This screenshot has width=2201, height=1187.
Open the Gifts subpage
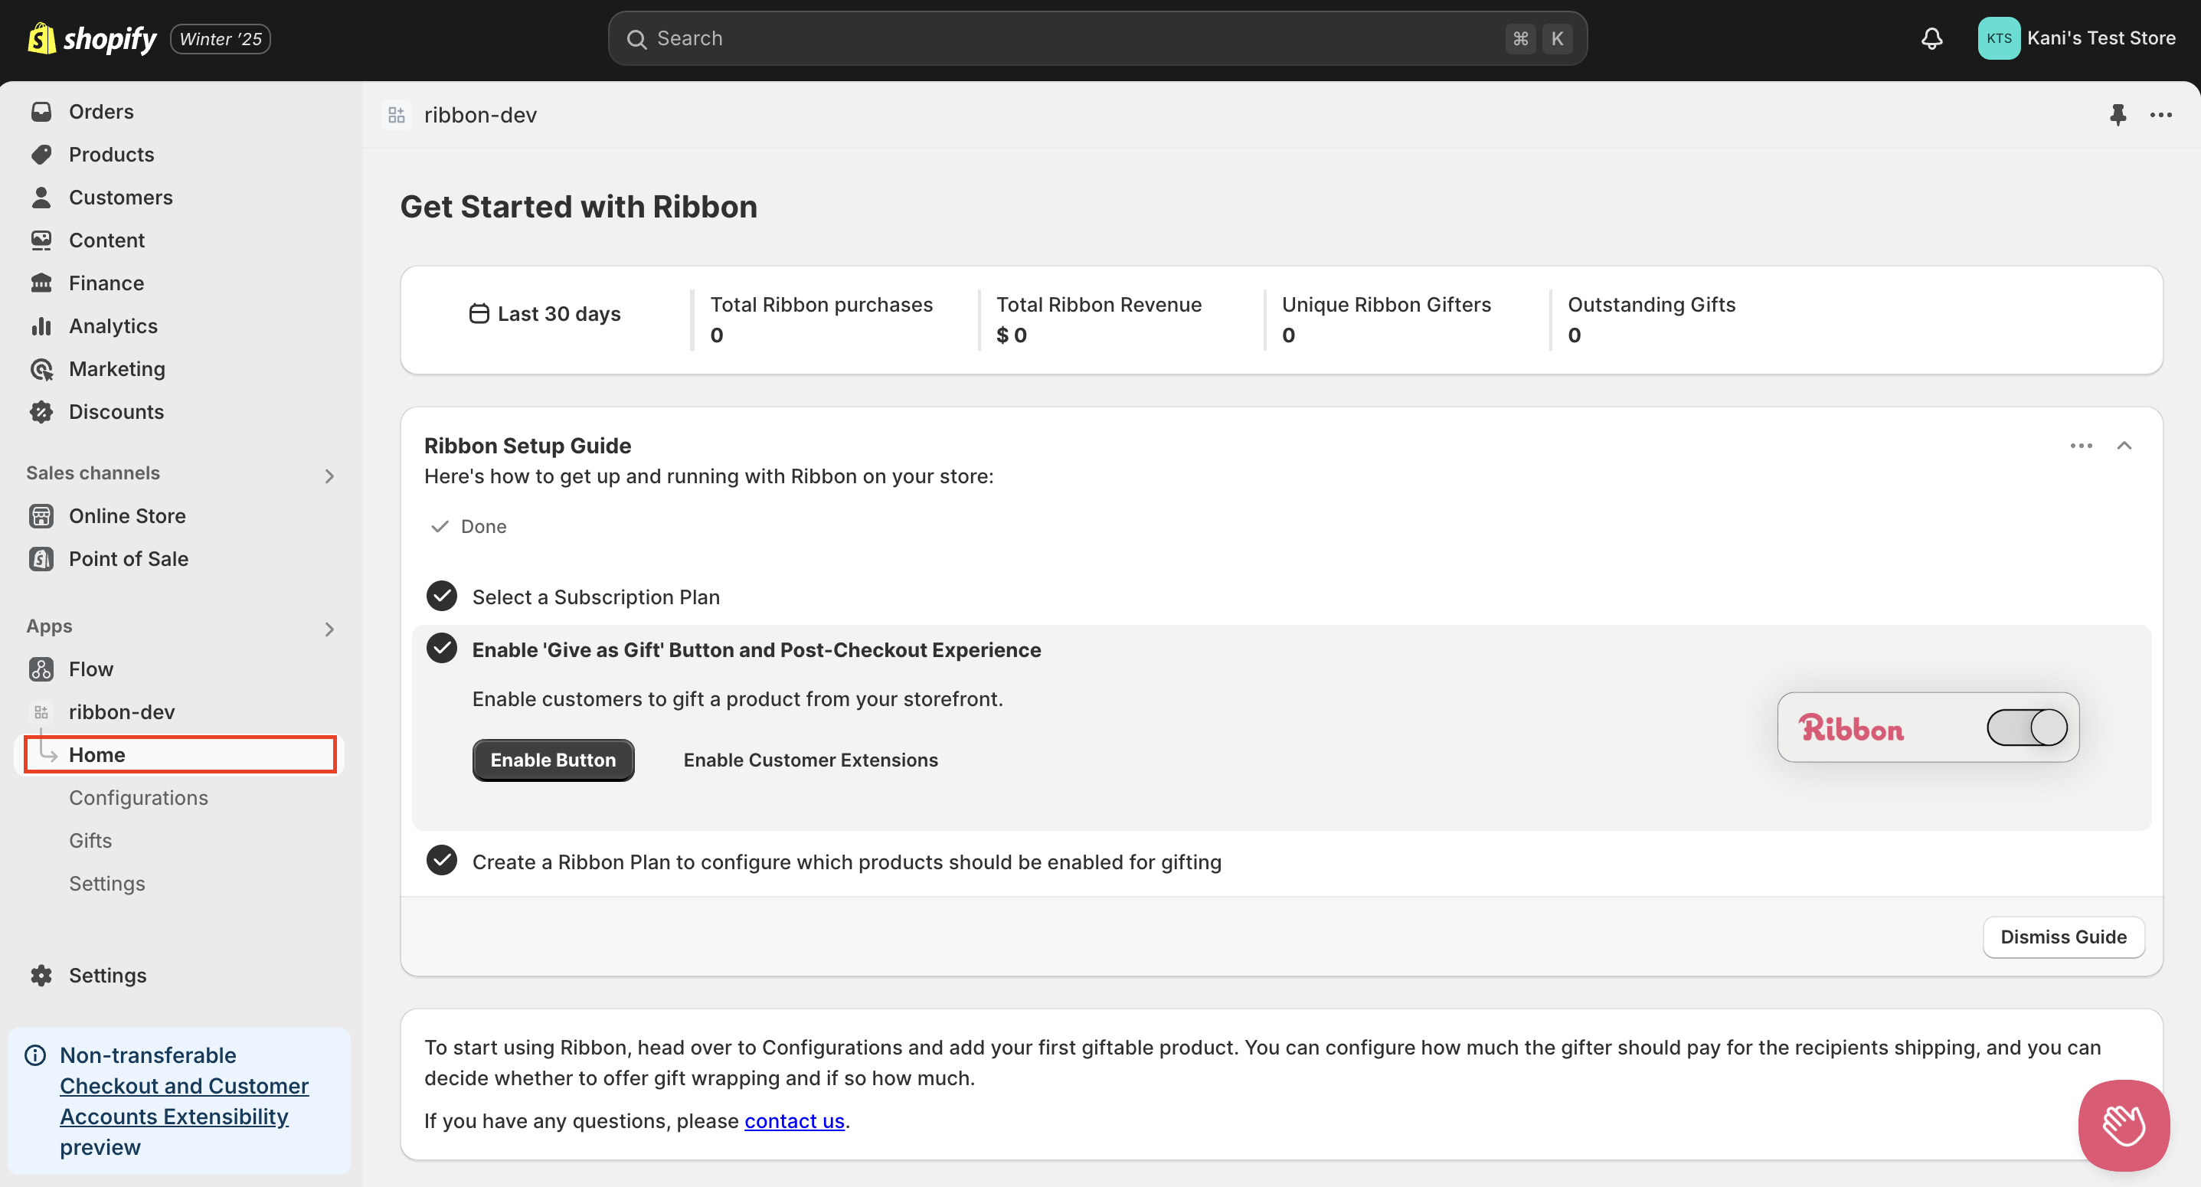point(90,840)
